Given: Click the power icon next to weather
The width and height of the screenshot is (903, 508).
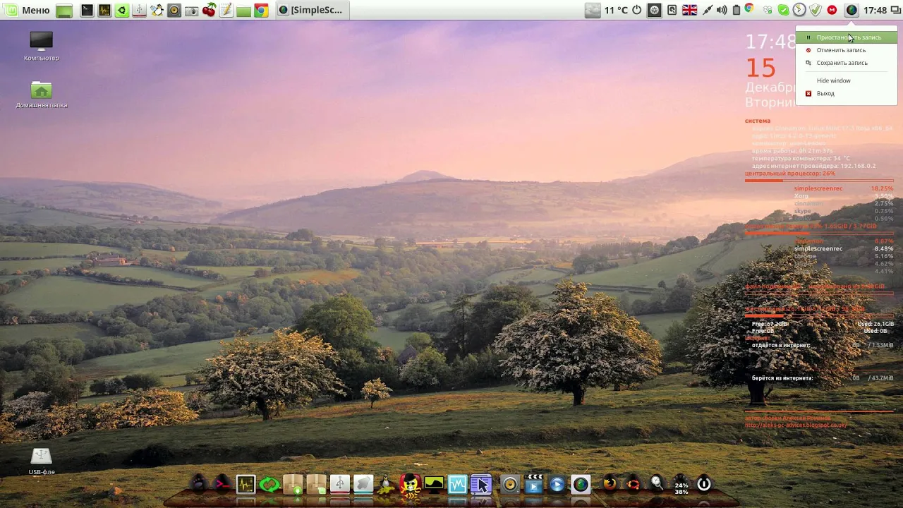Looking at the screenshot, I should (x=637, y=10).
